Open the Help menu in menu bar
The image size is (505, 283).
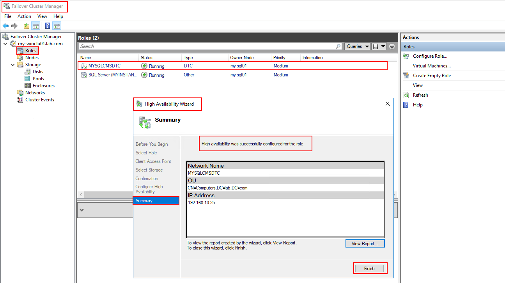58,16
